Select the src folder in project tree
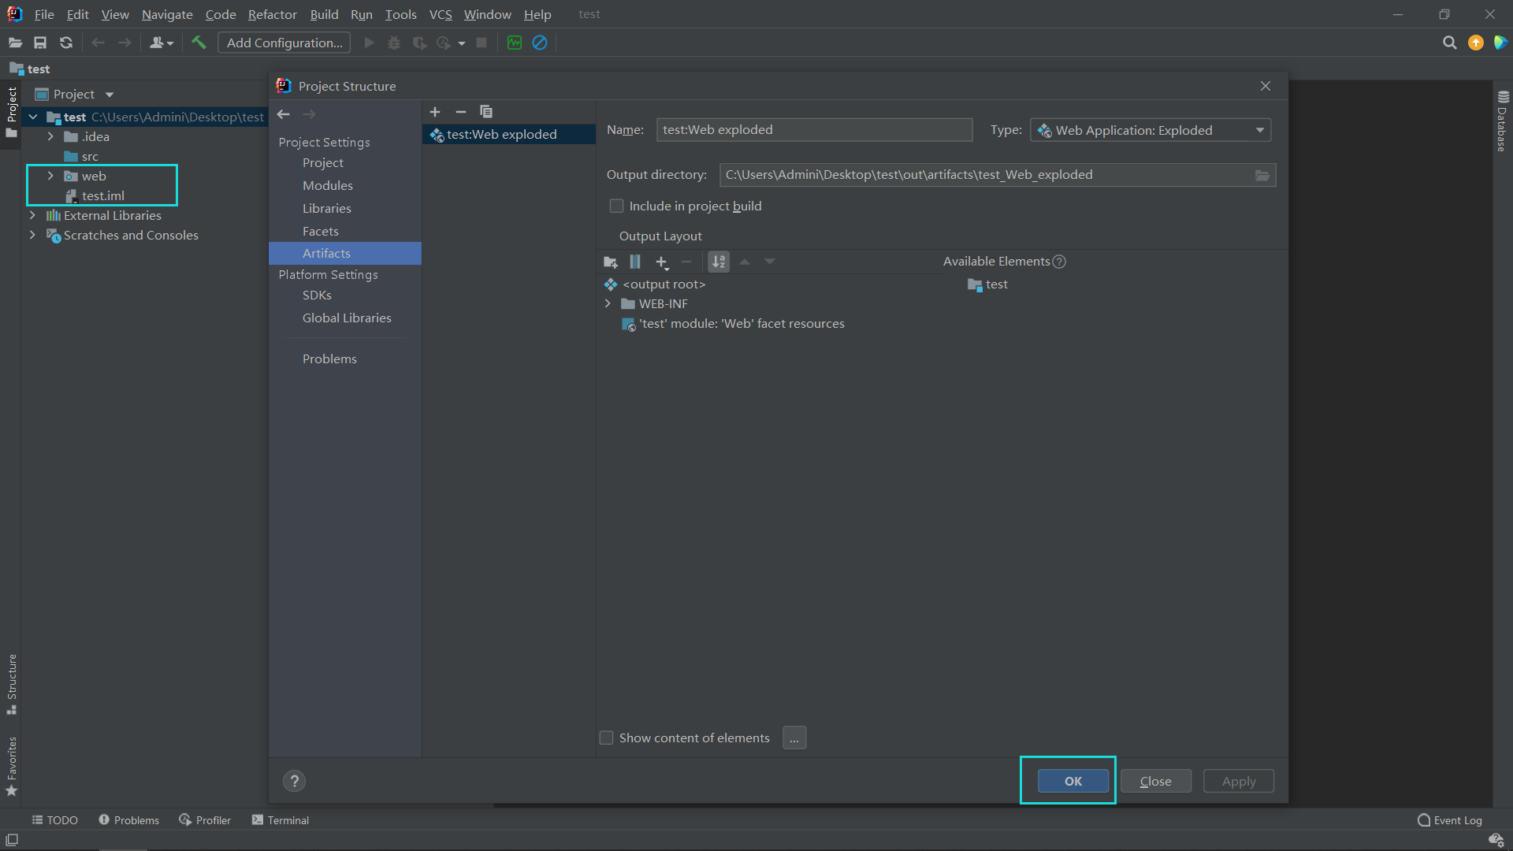 click(81, 156)
